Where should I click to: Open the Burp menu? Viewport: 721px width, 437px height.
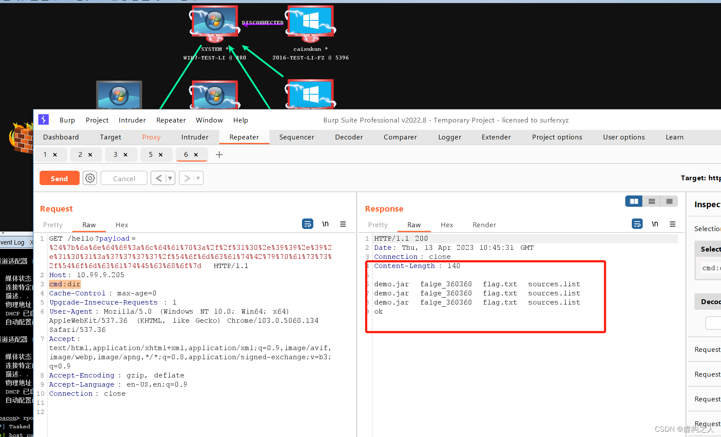(x=67, y=120)
